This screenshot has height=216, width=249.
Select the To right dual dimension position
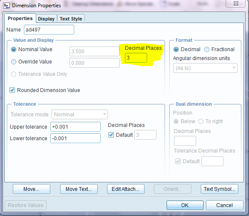(x=201, y=121)
